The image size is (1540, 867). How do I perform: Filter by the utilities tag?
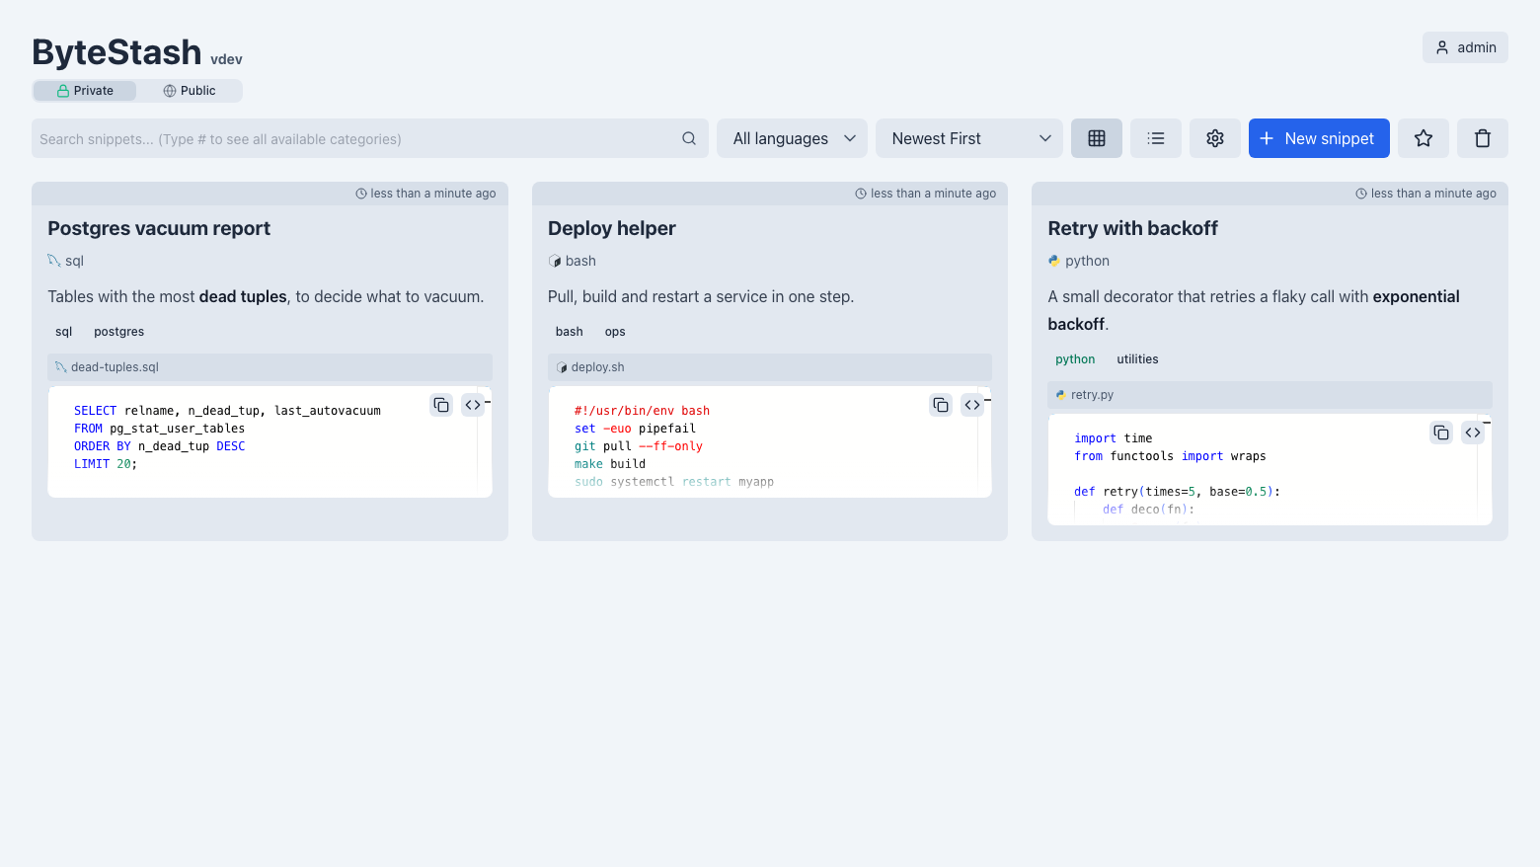click(1137, 359)
